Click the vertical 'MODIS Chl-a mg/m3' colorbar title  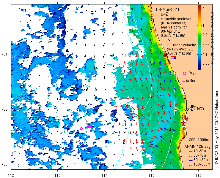click(212, 38)
